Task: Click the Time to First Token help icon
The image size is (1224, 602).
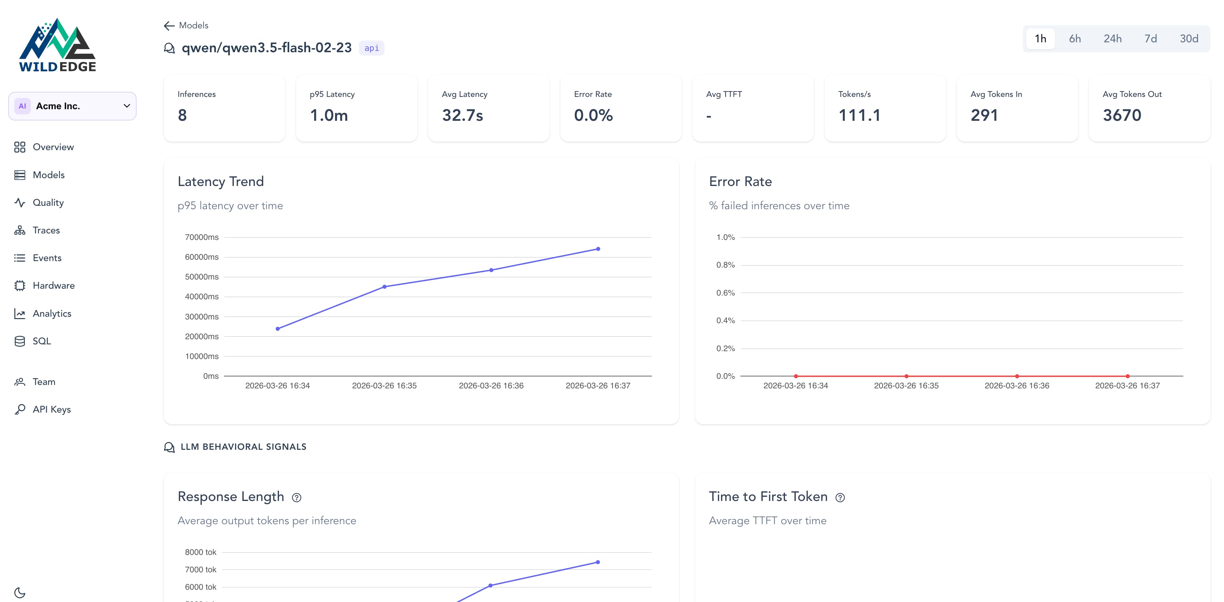Action: pos(840,498)
